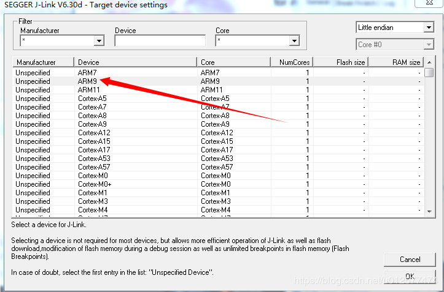Open the Little endian dropdown
This screenshot has width=444, height=292.
[x=429, y=28]
